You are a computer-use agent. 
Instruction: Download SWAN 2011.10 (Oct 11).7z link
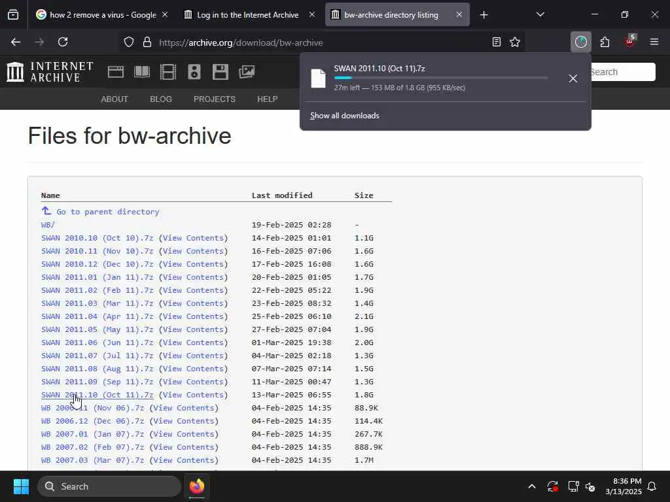97,395
